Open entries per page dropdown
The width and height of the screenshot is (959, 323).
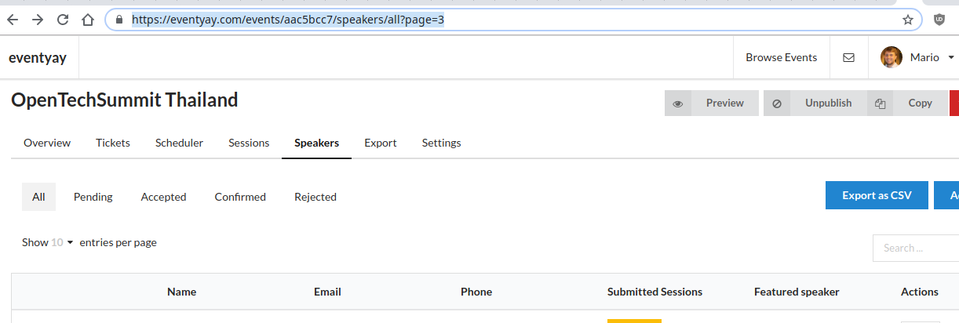[x=62, y=243]
